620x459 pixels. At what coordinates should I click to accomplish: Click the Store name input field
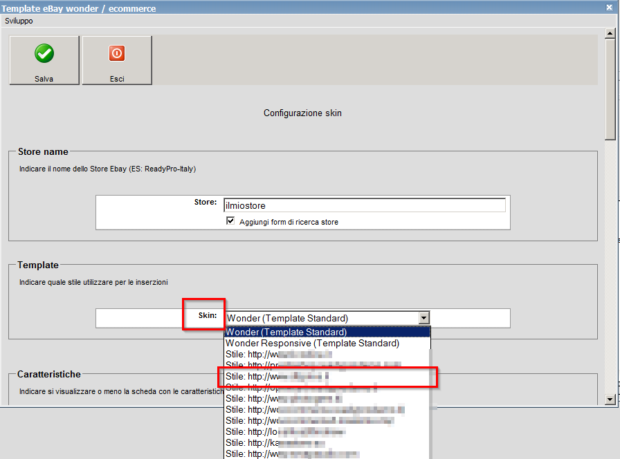pyautogui.click(x=364, y=205)
